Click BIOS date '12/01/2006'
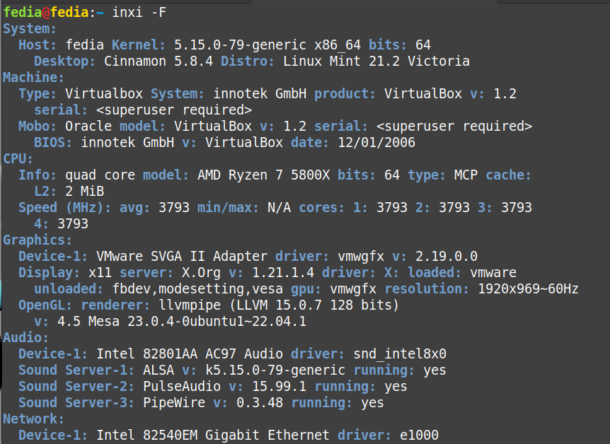 pos(376,143)
